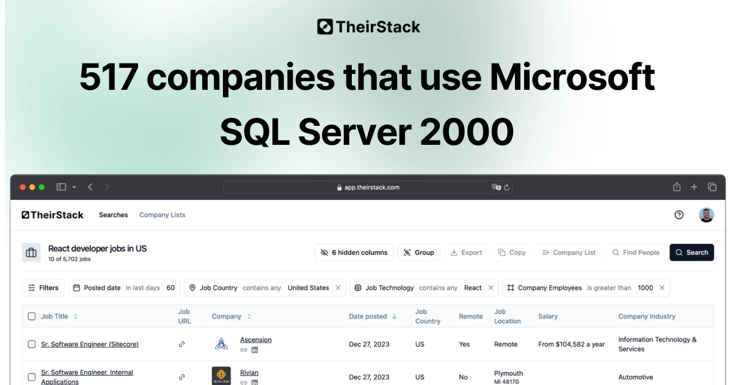Open Rivian LinkedIn icon
This screenshot has width=733, height=385.
(255, 383)
